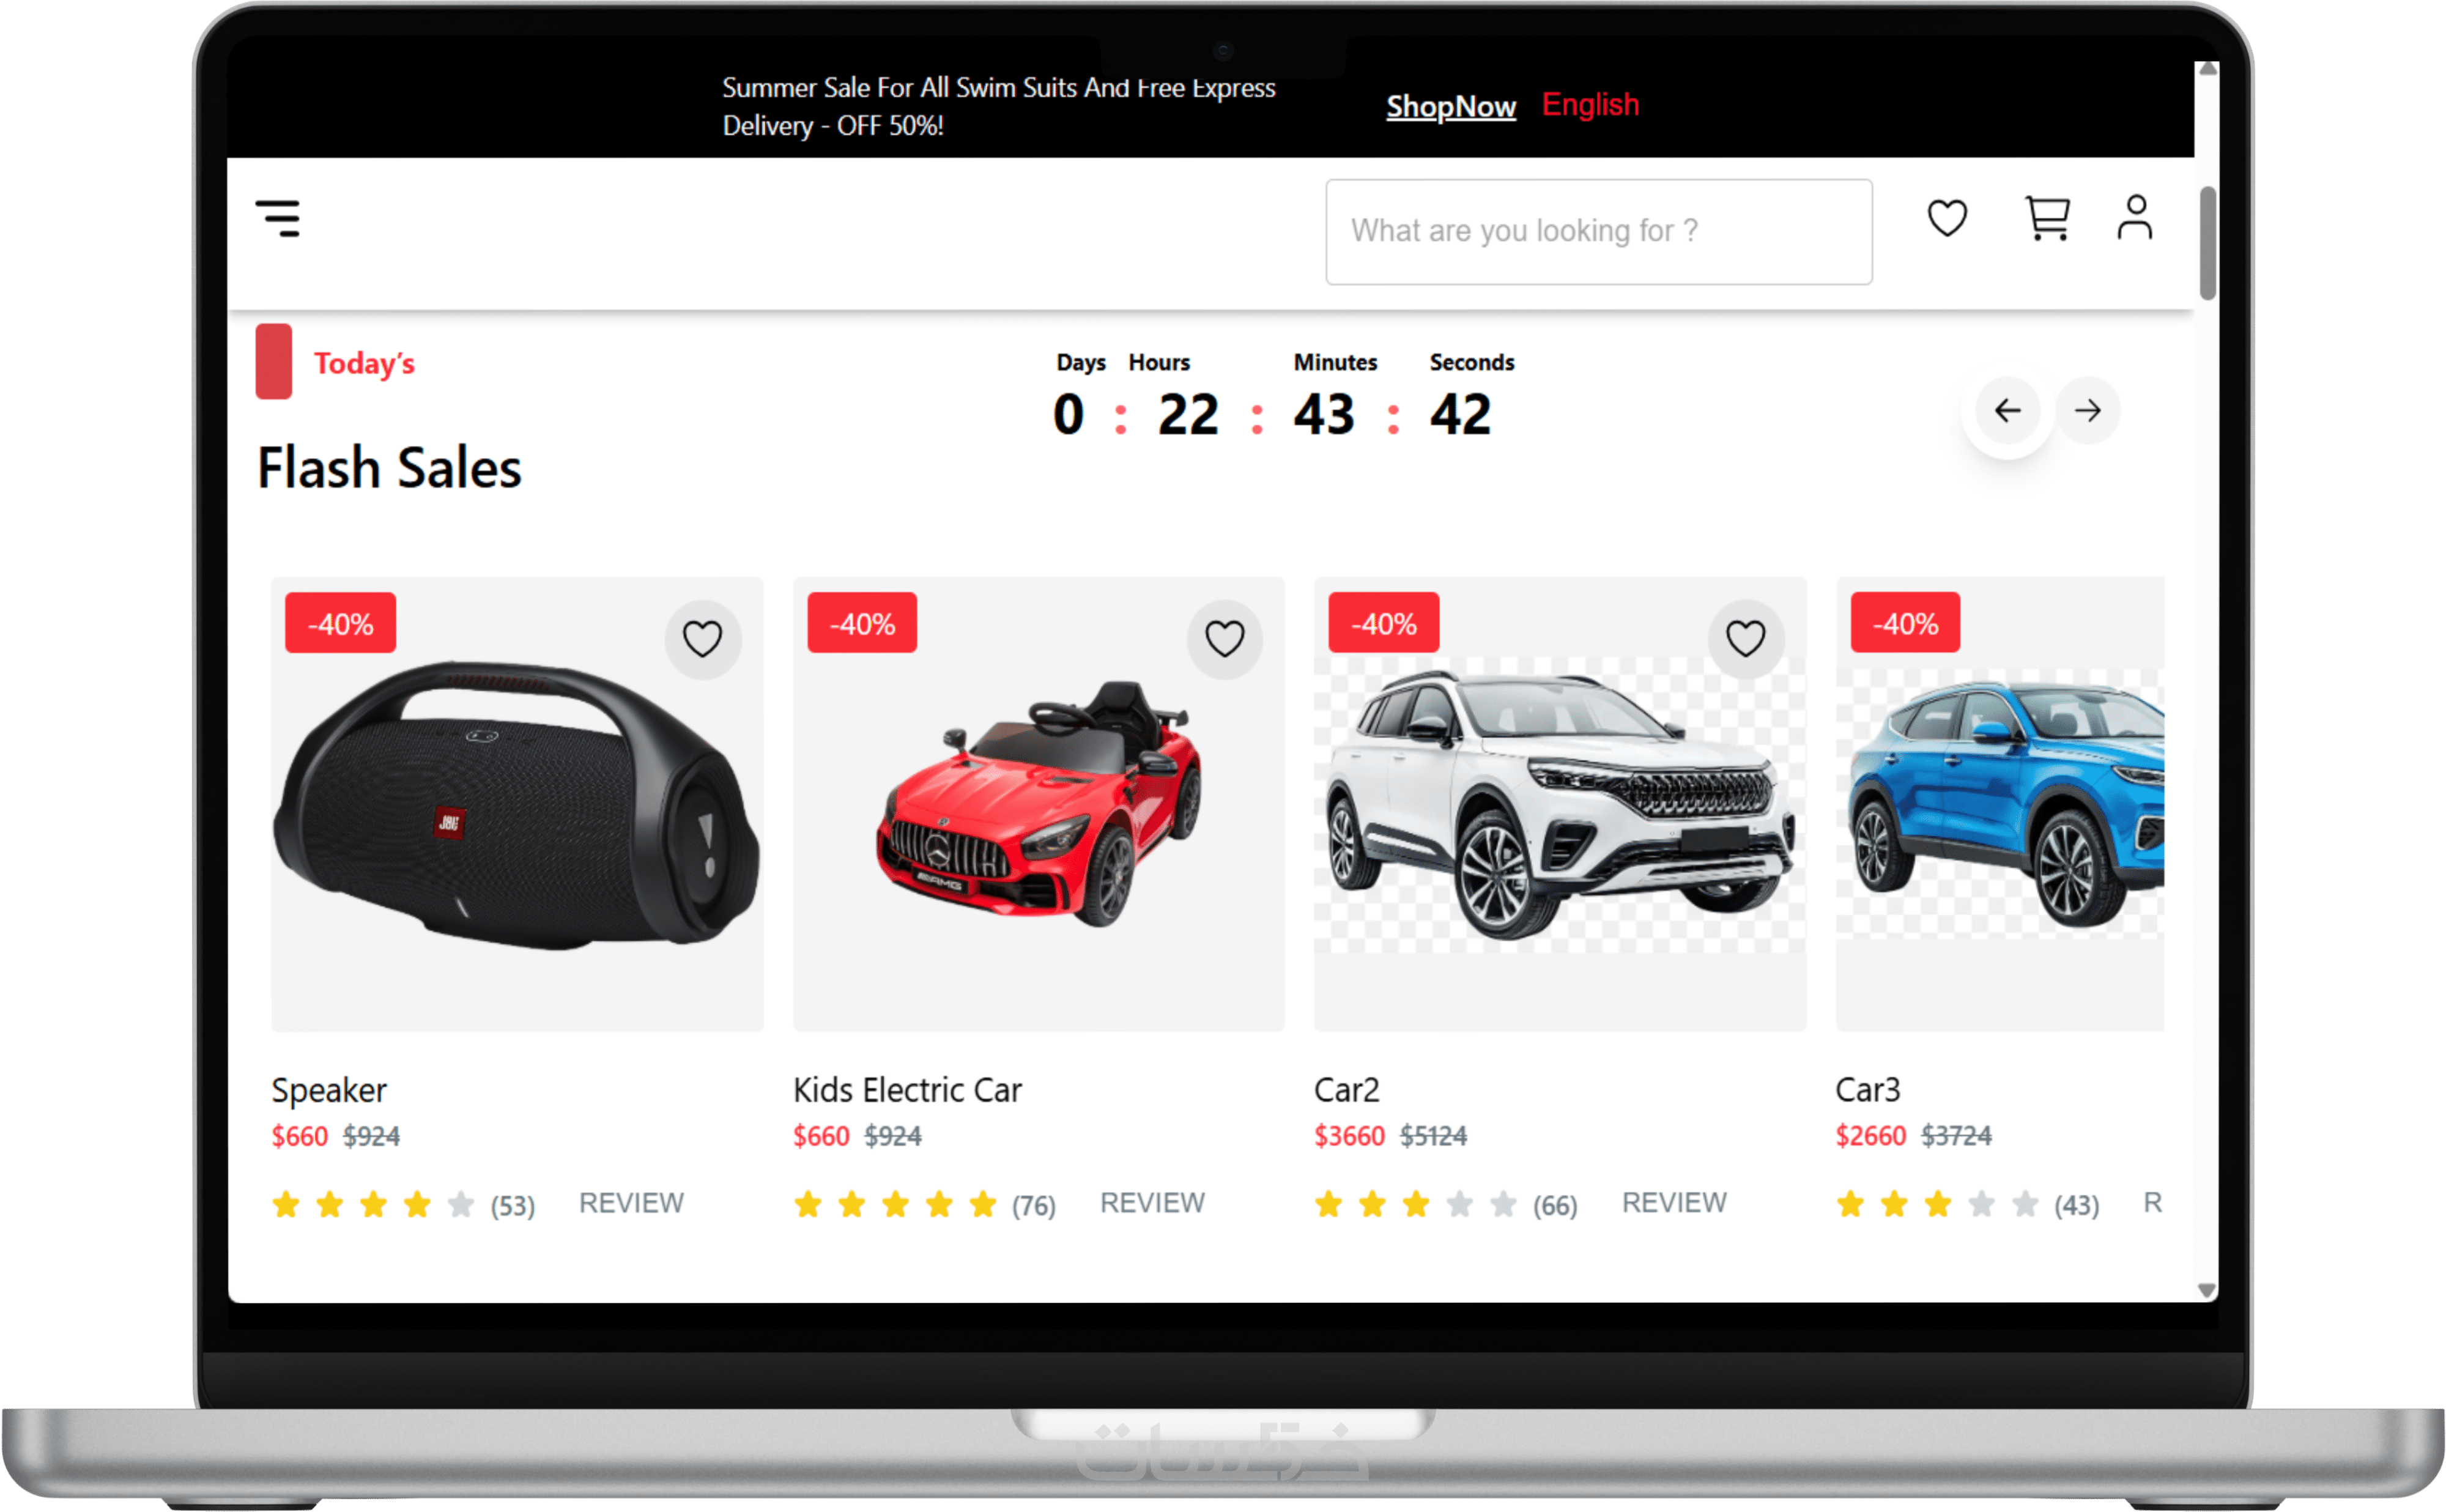Click the scrollbar down arrow
2446x1512 pixels.
pyautogui.click(x=2206, y=1290)
